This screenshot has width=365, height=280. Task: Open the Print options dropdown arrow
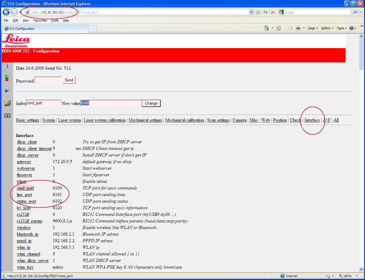(304, 28)
